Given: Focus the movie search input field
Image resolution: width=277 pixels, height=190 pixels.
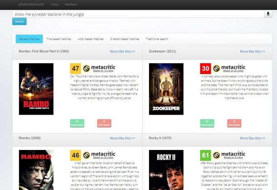Looking at the screenshot, I should [138, 14].
